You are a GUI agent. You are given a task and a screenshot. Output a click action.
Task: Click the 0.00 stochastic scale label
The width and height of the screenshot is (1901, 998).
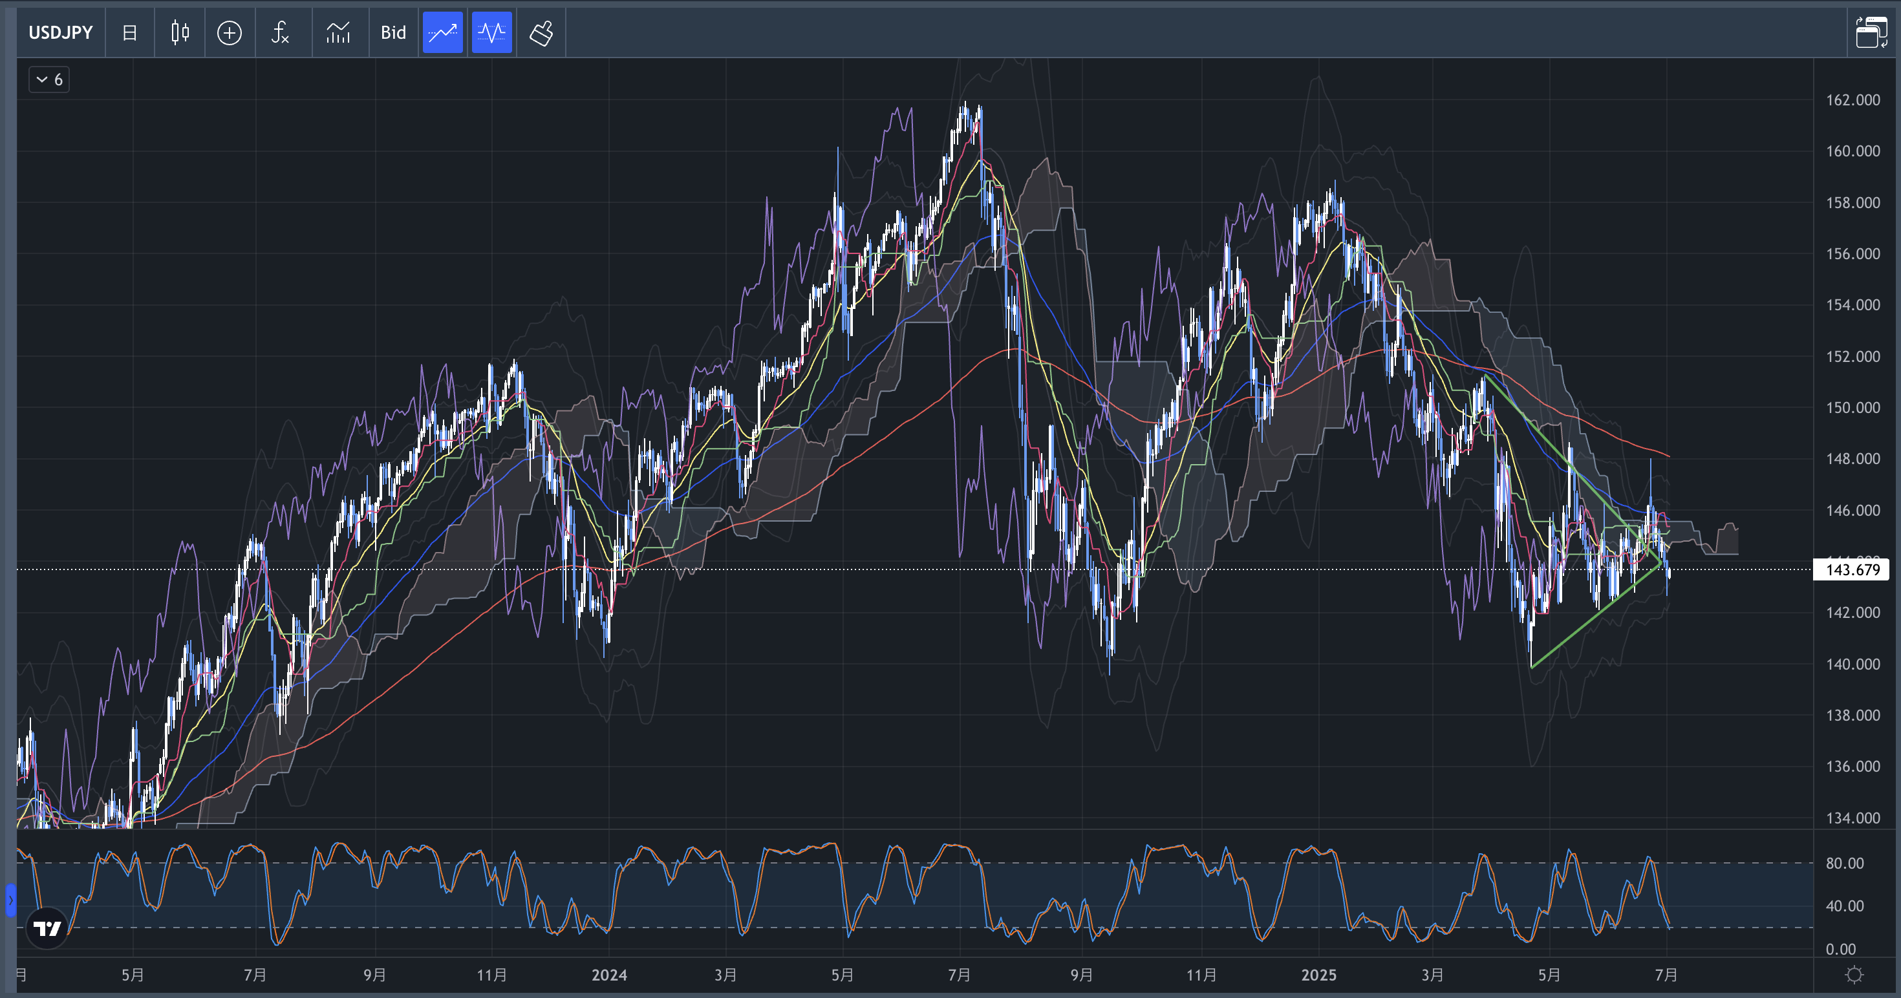tap(1840, 950)
